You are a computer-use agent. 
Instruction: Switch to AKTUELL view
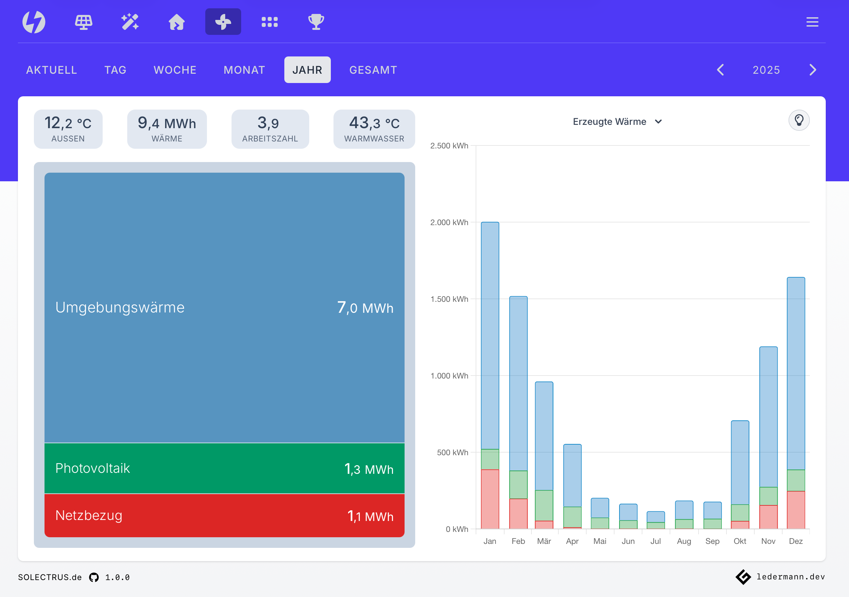(x=51, y=69)
